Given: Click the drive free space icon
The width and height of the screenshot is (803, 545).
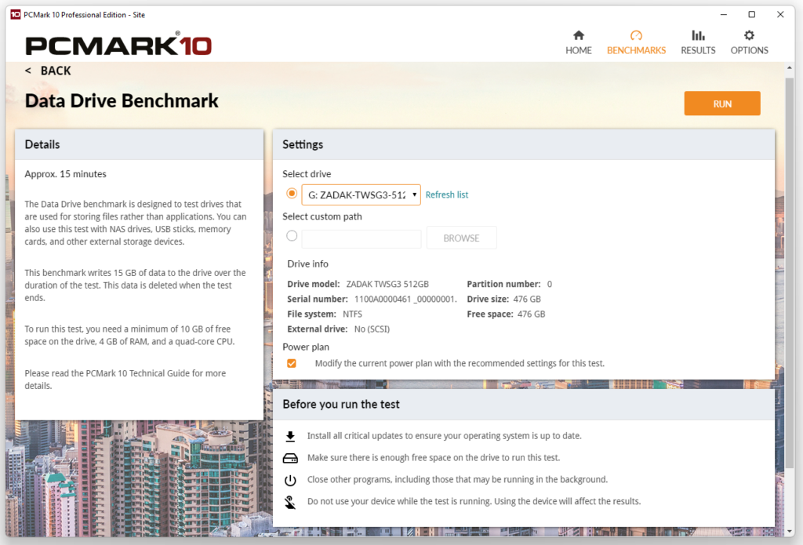Looking at the screenshot, I should (290, 458).
